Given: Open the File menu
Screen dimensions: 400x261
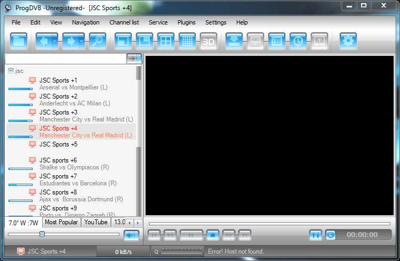Looking at the screenshot, I should [x=16, y=22].
